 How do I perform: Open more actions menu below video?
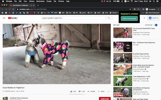point(108,91)
